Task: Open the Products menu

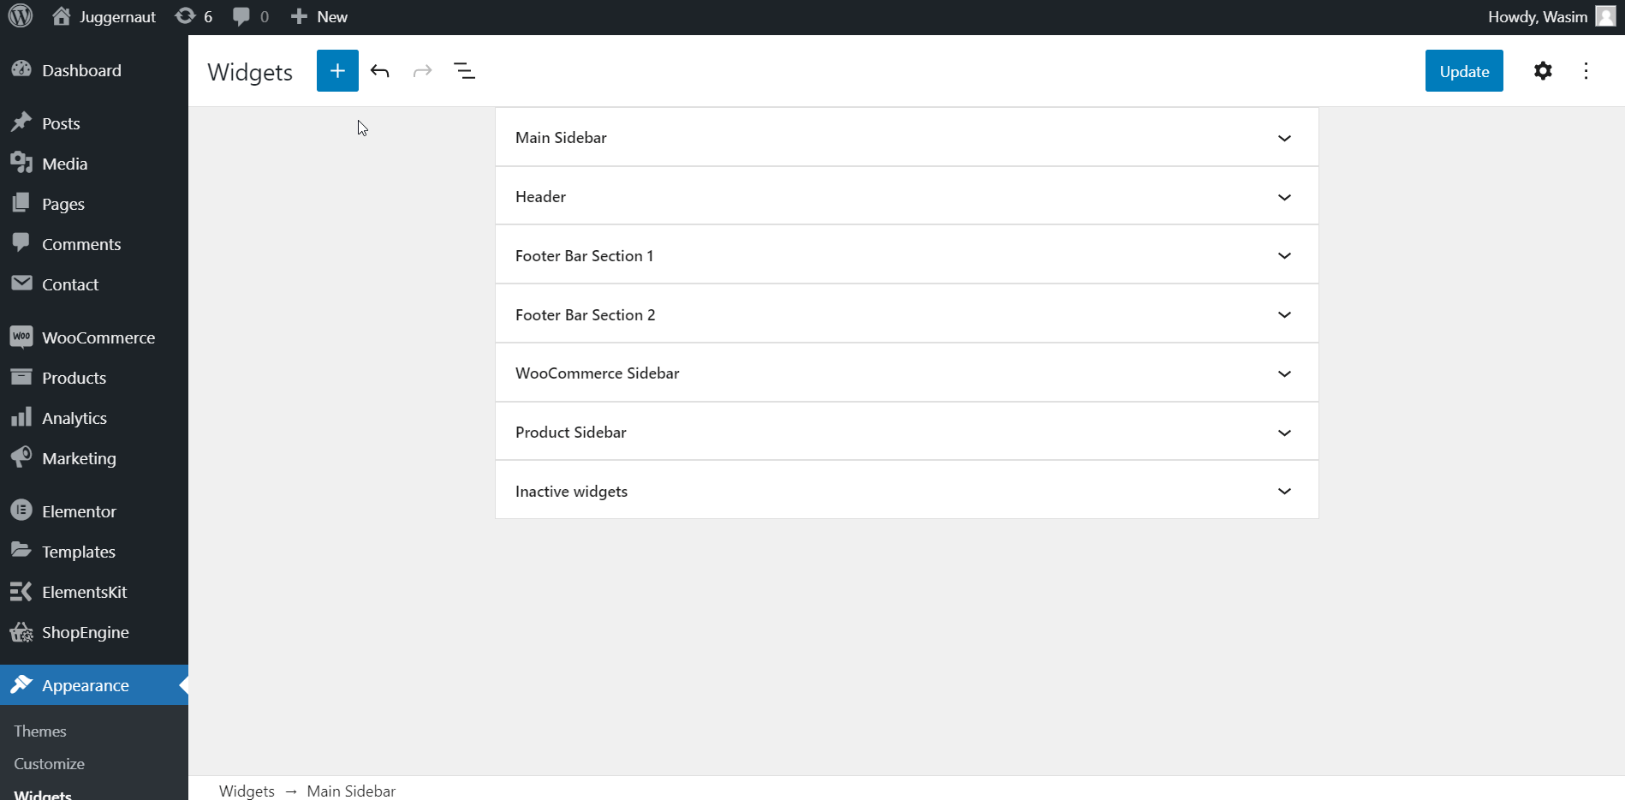Action: [x=94, y=378]
